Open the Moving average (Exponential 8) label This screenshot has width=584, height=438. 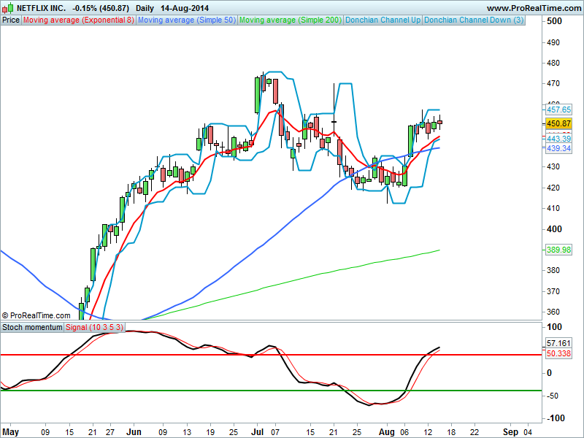78,20
